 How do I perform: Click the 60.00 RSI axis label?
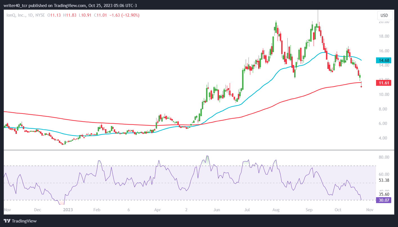[384, 174]
